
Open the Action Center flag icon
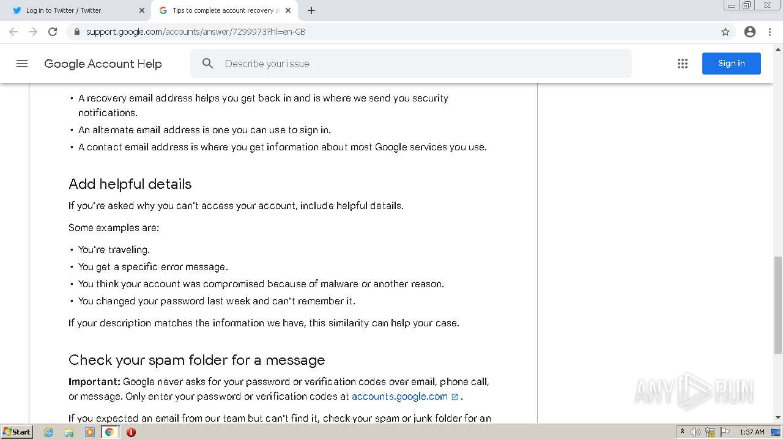(x=724, y=432)
